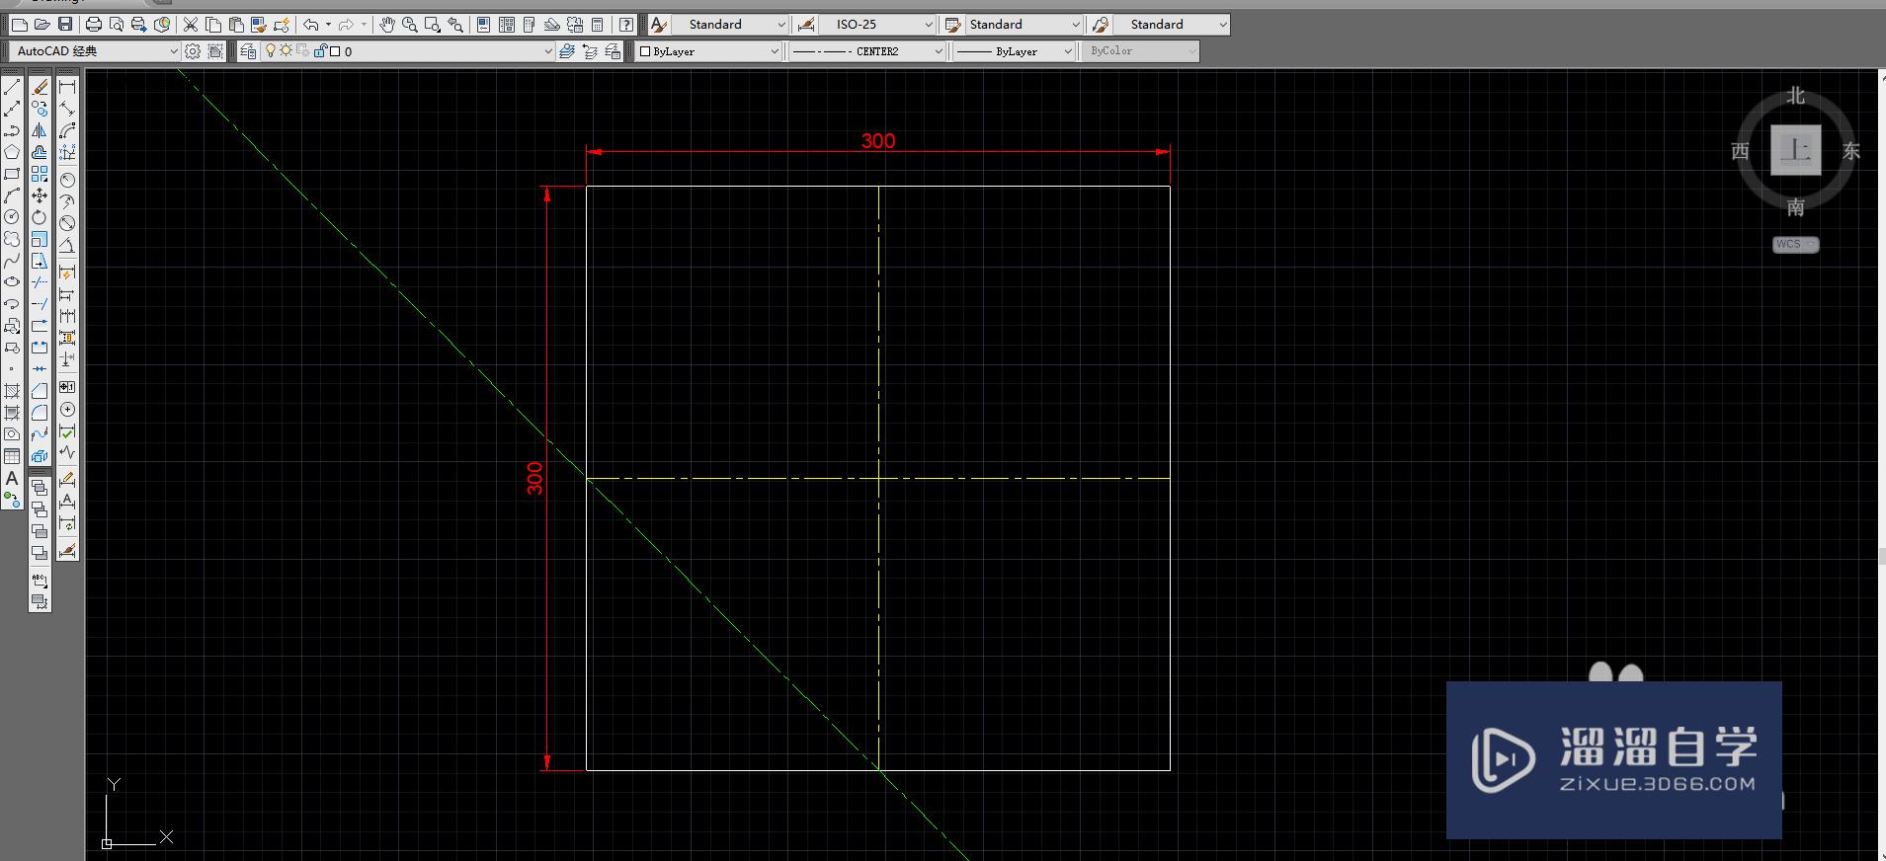This screenshot has width=1886, height=861.
Task: Select the Polygon draw tool
Action: [x=12, y=152]
